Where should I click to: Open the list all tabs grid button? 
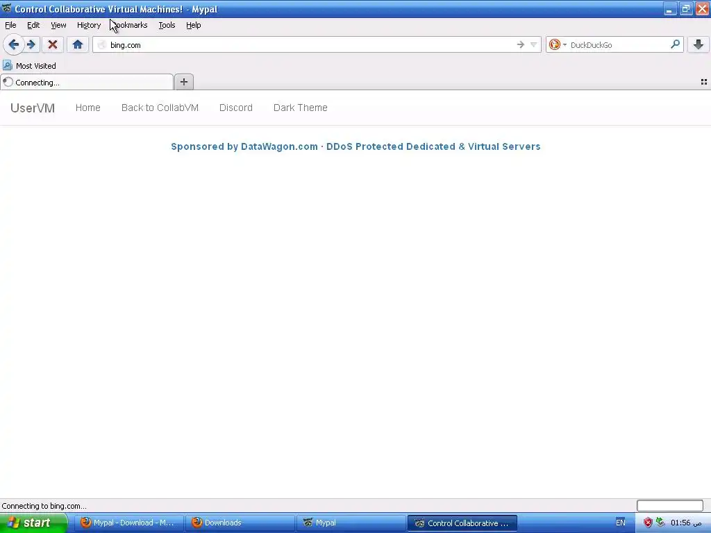(x=704, y=82)
